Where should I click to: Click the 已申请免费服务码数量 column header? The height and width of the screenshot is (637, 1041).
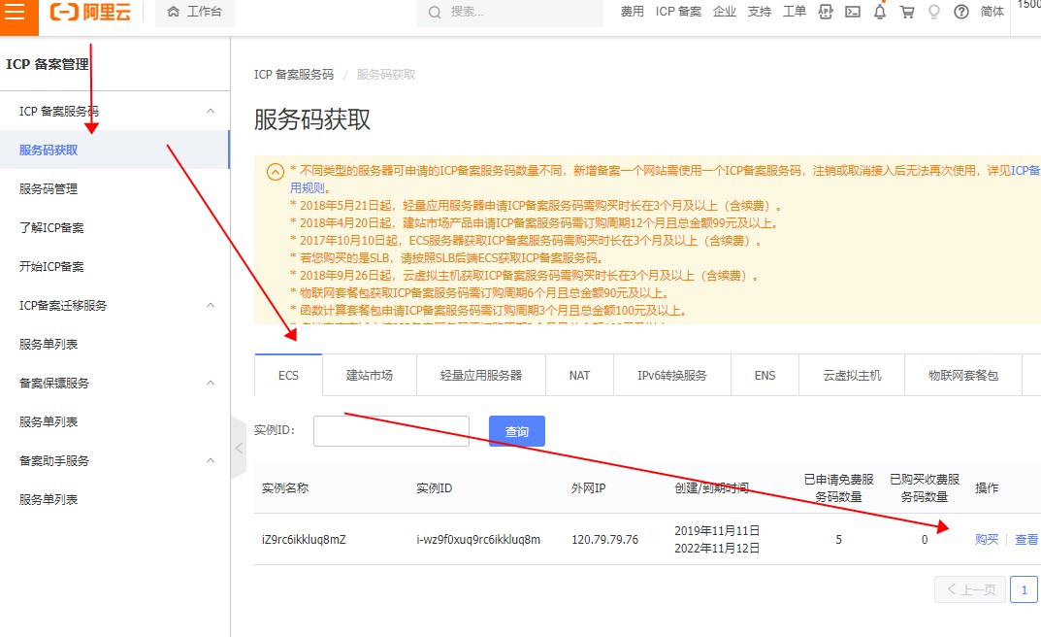[x=838, y=488]
